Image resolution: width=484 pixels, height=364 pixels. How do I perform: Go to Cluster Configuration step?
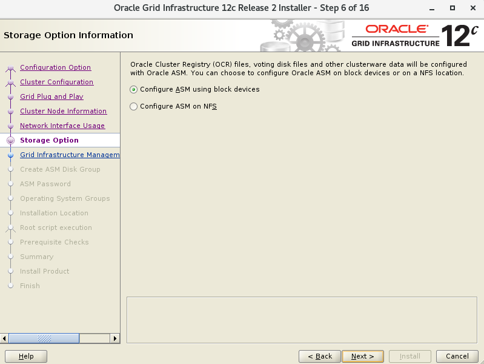(x=56, y=82)
